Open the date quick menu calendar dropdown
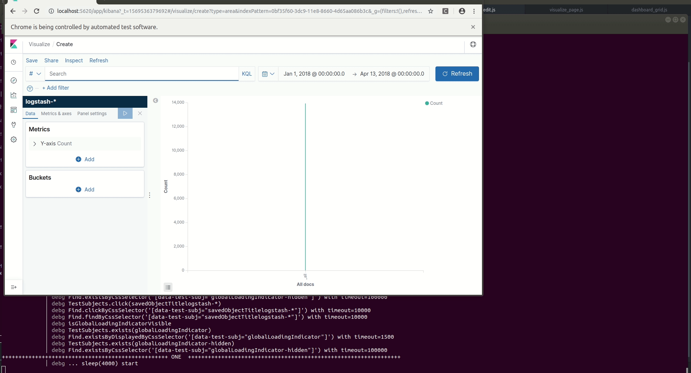 [x=268, y=74]
